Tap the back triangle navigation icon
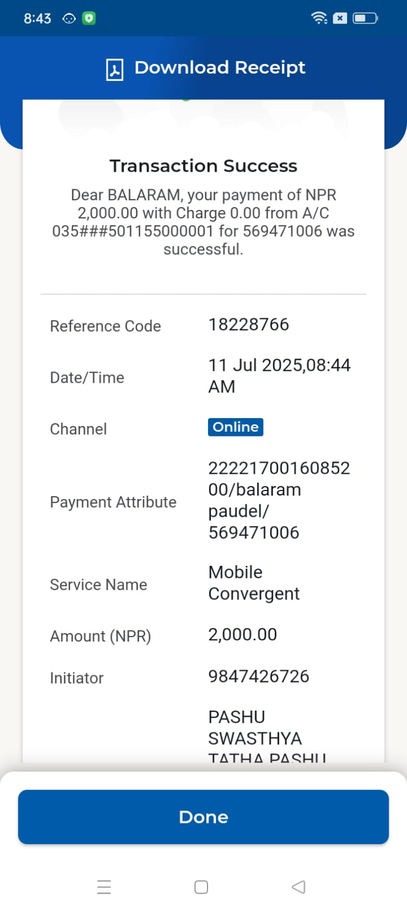This screenshot has height=912, width=407. click(x=298, y=887)
